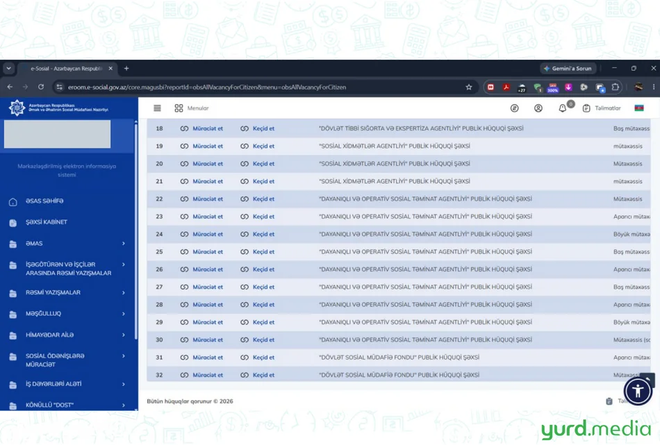
Task: Open the weather +27 extension icon
Action: pos(522,87)
